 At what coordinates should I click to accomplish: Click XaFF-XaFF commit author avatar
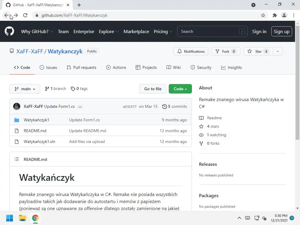17,106
